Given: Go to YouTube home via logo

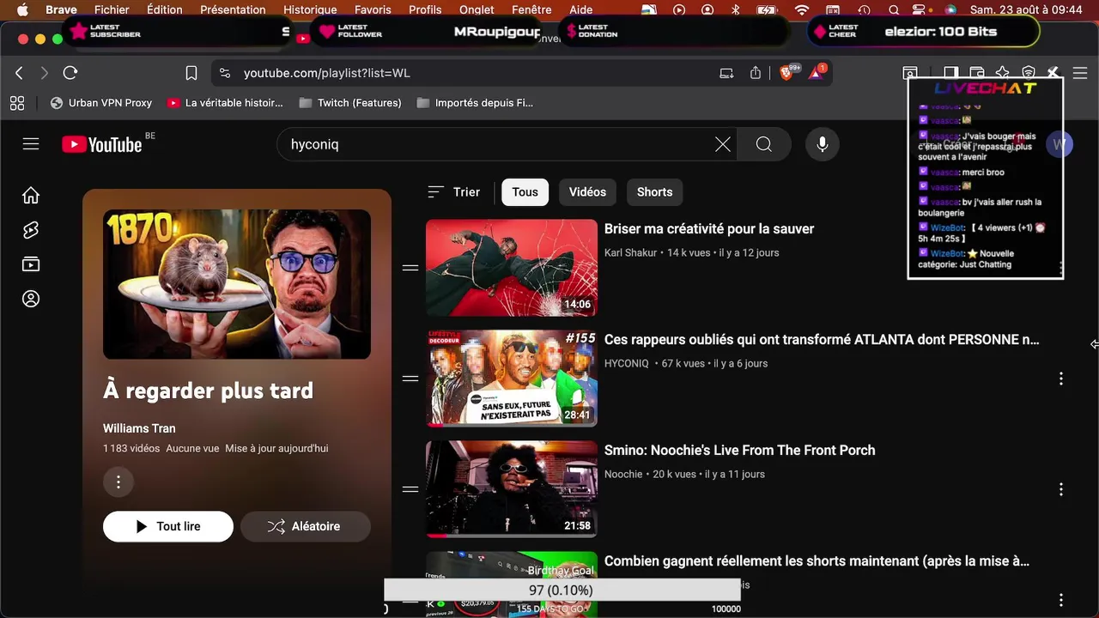Looking at the screenshot, I should pyautogui.click(x=102, y=144).
